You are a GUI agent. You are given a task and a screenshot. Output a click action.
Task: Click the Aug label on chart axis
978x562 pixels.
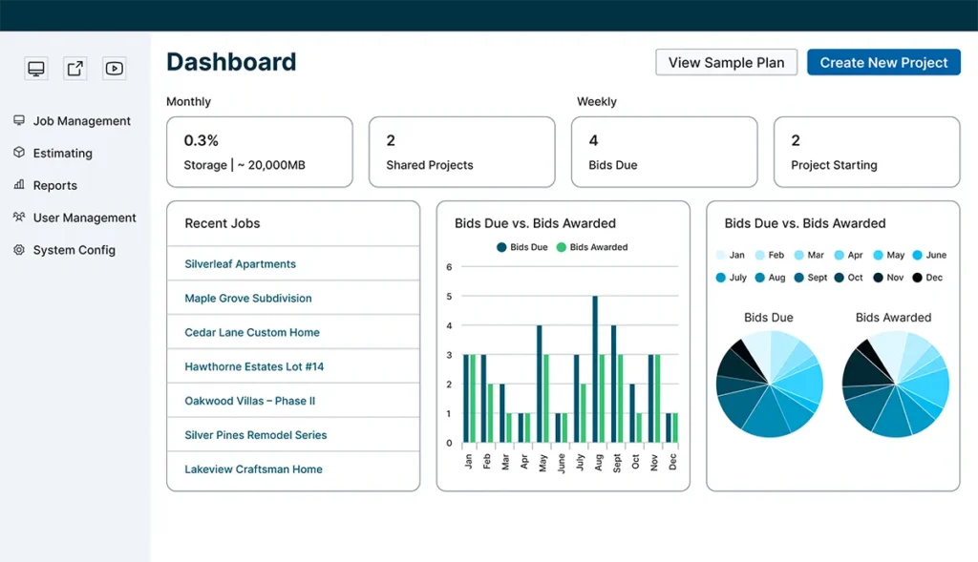coord(599,463)
